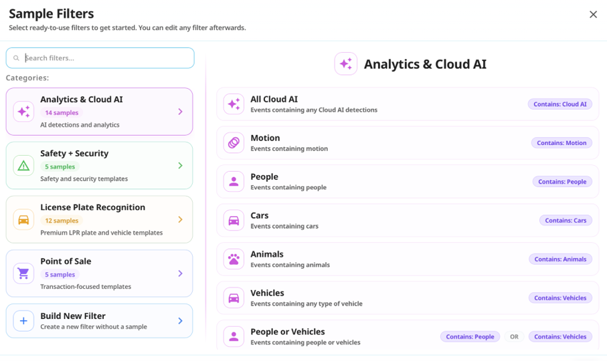Click the plus icon for Build New Filter

click(x=23, y=321)
